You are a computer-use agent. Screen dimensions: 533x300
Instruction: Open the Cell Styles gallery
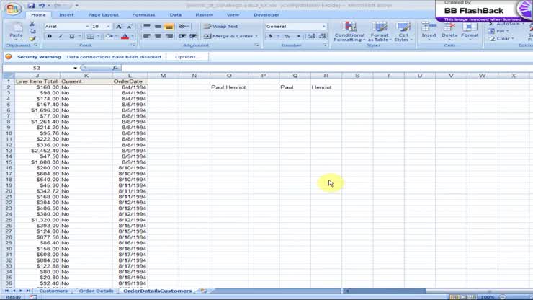click(x=403, y=31)
